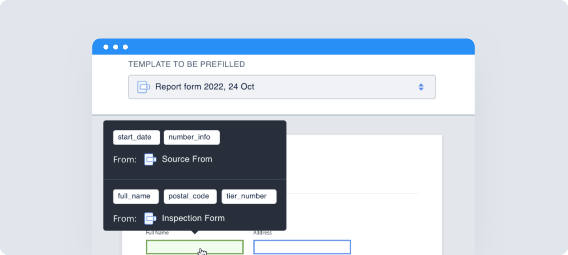
Task: Click the Source From form icon
Action: coord(150,159)
